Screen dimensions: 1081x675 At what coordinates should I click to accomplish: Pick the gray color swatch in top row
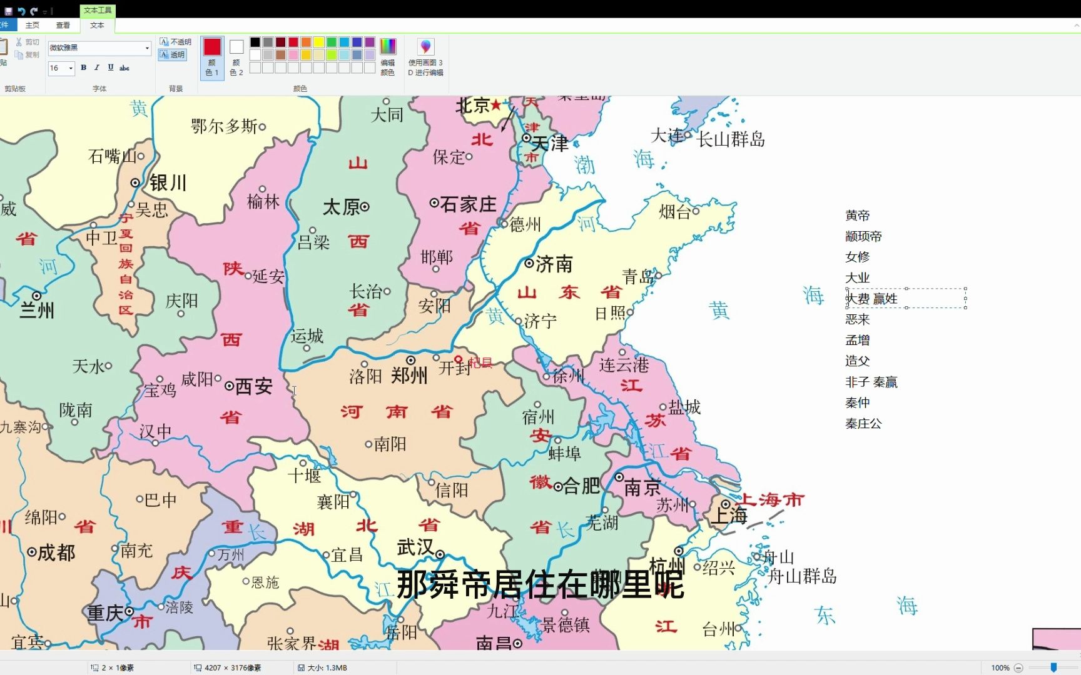click(268, 42)
